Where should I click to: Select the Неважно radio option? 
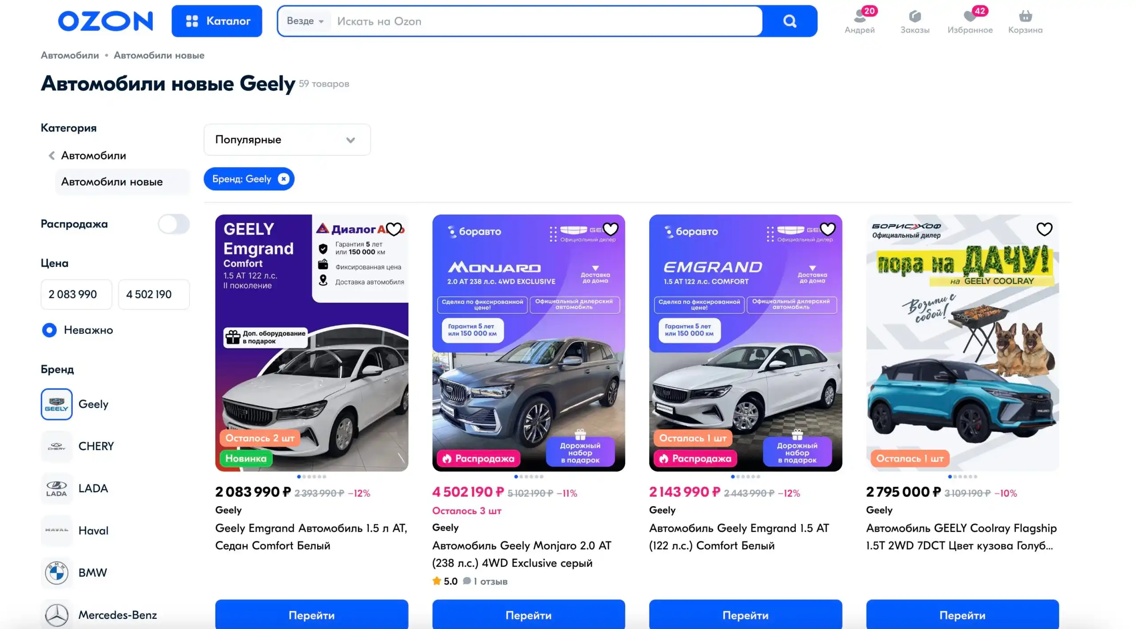point(49,330)
